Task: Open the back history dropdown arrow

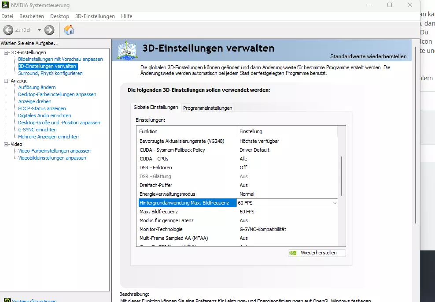Action: pos(39,30)
